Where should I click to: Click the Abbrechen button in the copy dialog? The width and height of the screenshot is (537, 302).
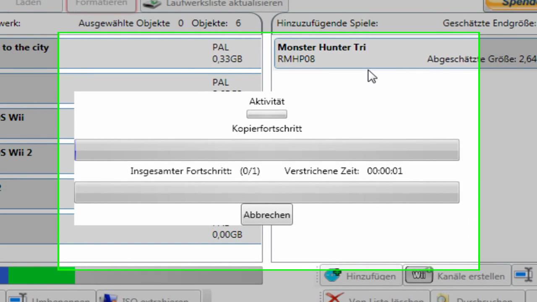pos(267,215)
